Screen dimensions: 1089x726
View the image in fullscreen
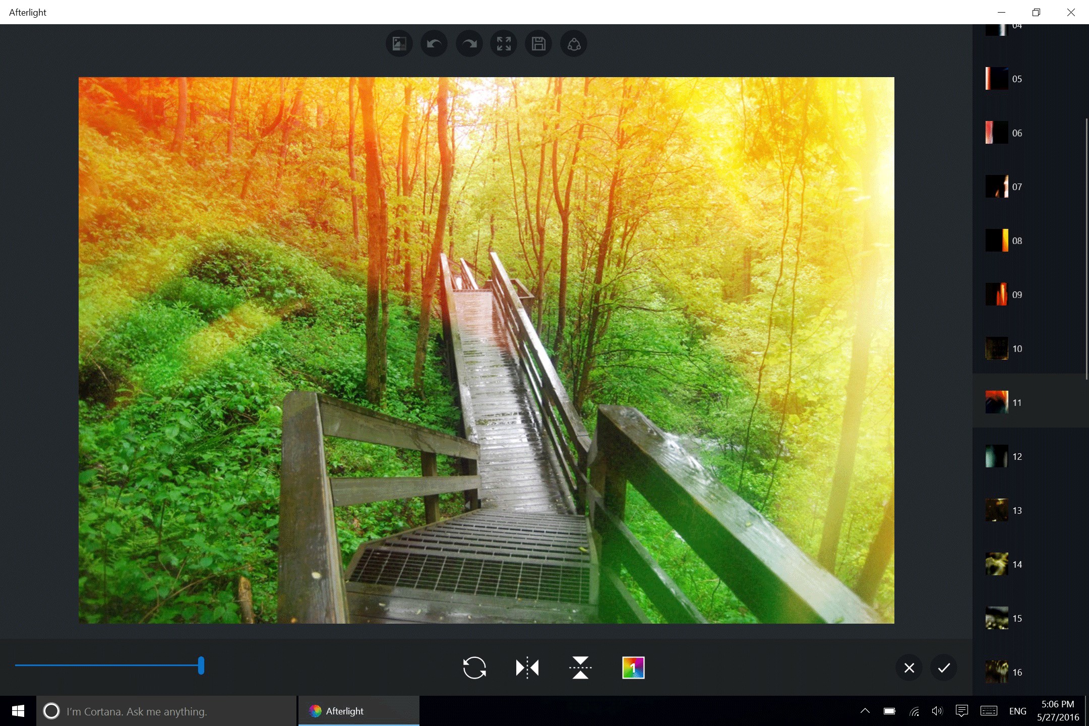[503, 43]
